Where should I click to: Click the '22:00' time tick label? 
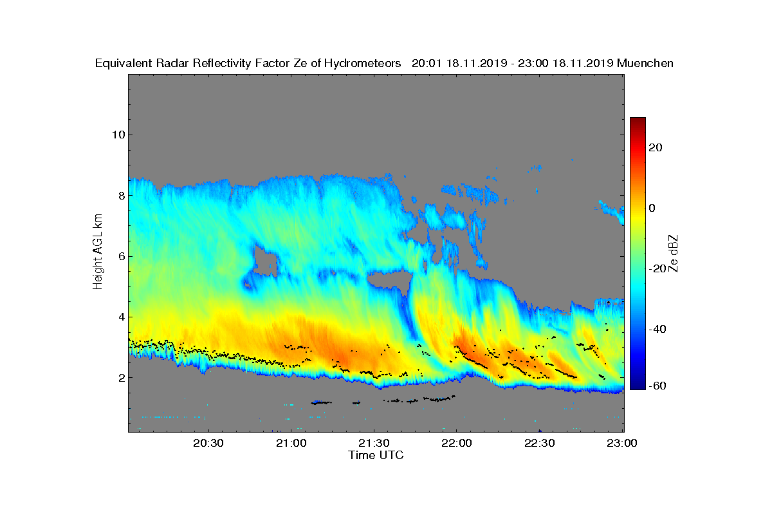(456, 443)
